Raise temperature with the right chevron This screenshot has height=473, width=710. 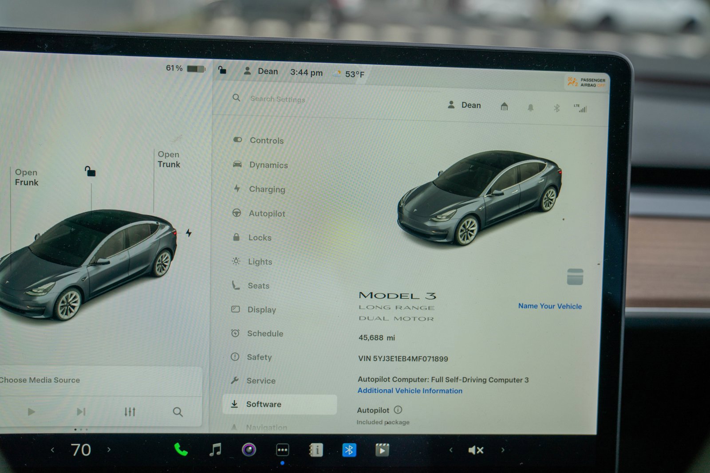(x=109, y=450)
